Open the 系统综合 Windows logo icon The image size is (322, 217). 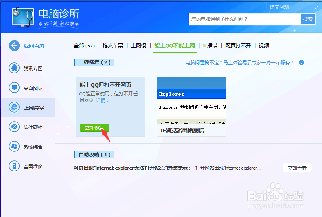pos(14,146)
